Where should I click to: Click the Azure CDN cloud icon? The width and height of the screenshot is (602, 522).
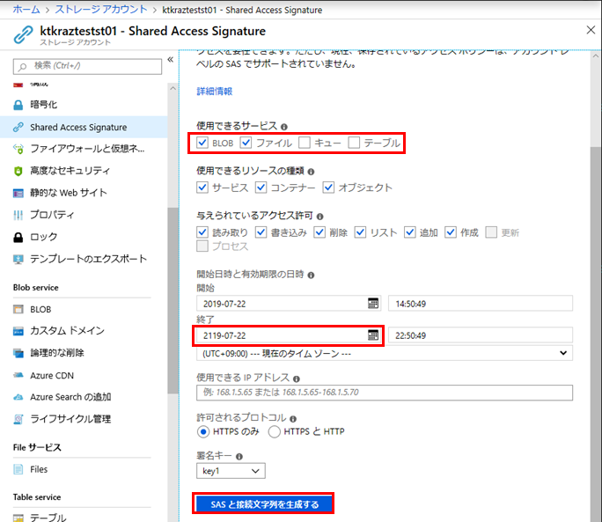pyautogui.click(x=18, y=375)
